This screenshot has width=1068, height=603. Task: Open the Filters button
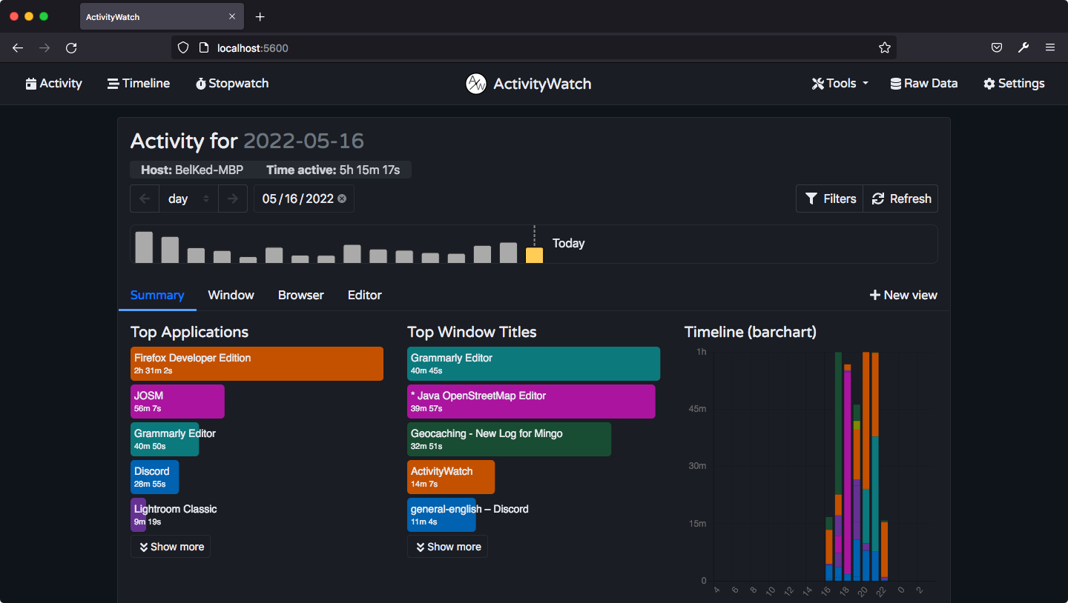(830, 199)
